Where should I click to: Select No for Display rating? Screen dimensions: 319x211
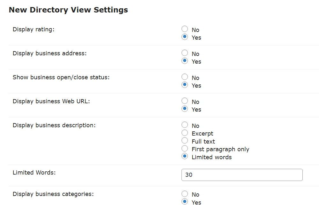pos(185,29)
